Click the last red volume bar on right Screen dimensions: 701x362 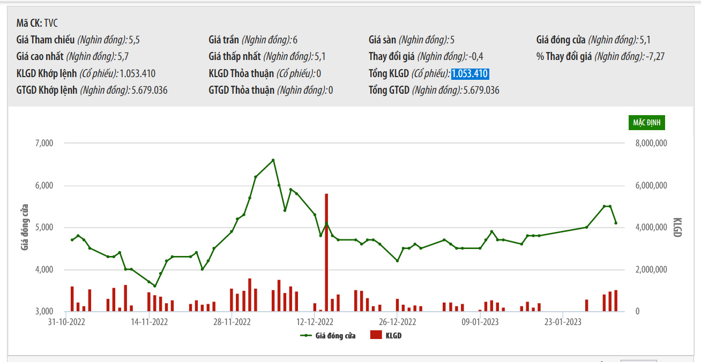click(616, 300)
